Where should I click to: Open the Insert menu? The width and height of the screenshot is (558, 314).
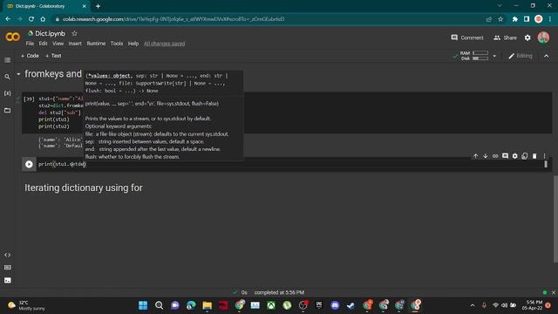pyautogui.click(x=75, y=44)
